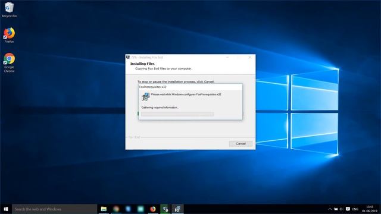Viewport: 381px width, 214px height.
Task: Open the Windows Start menu
Action: 6,209
